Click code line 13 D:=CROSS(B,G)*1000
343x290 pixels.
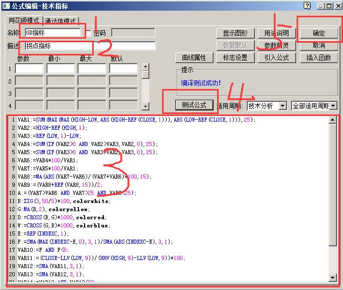62,218
